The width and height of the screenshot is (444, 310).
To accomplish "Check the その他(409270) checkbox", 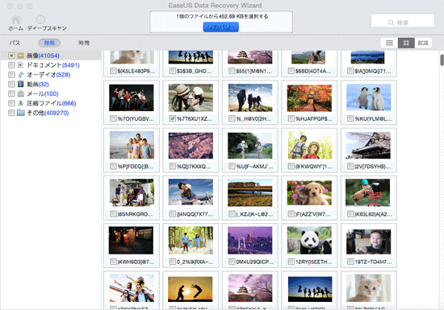I will 11,113.
